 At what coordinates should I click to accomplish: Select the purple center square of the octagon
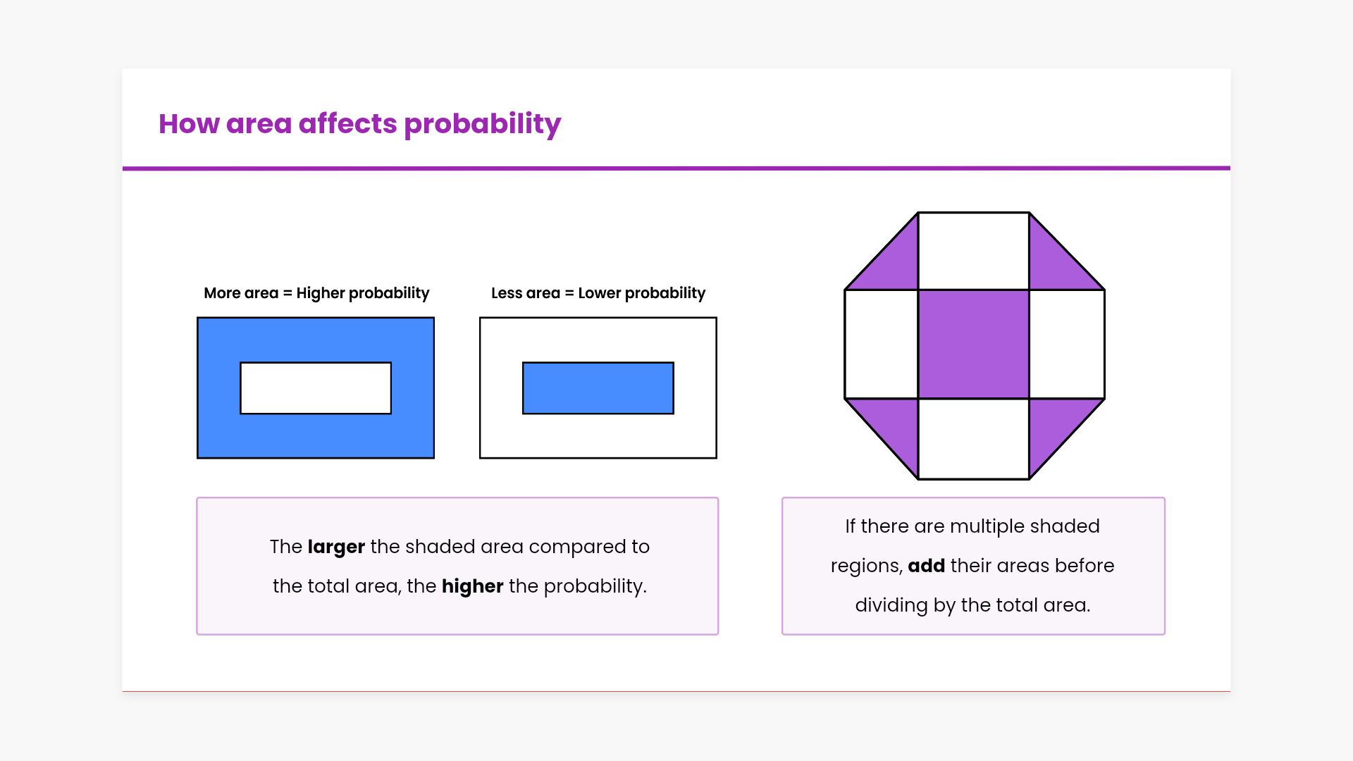973,344
